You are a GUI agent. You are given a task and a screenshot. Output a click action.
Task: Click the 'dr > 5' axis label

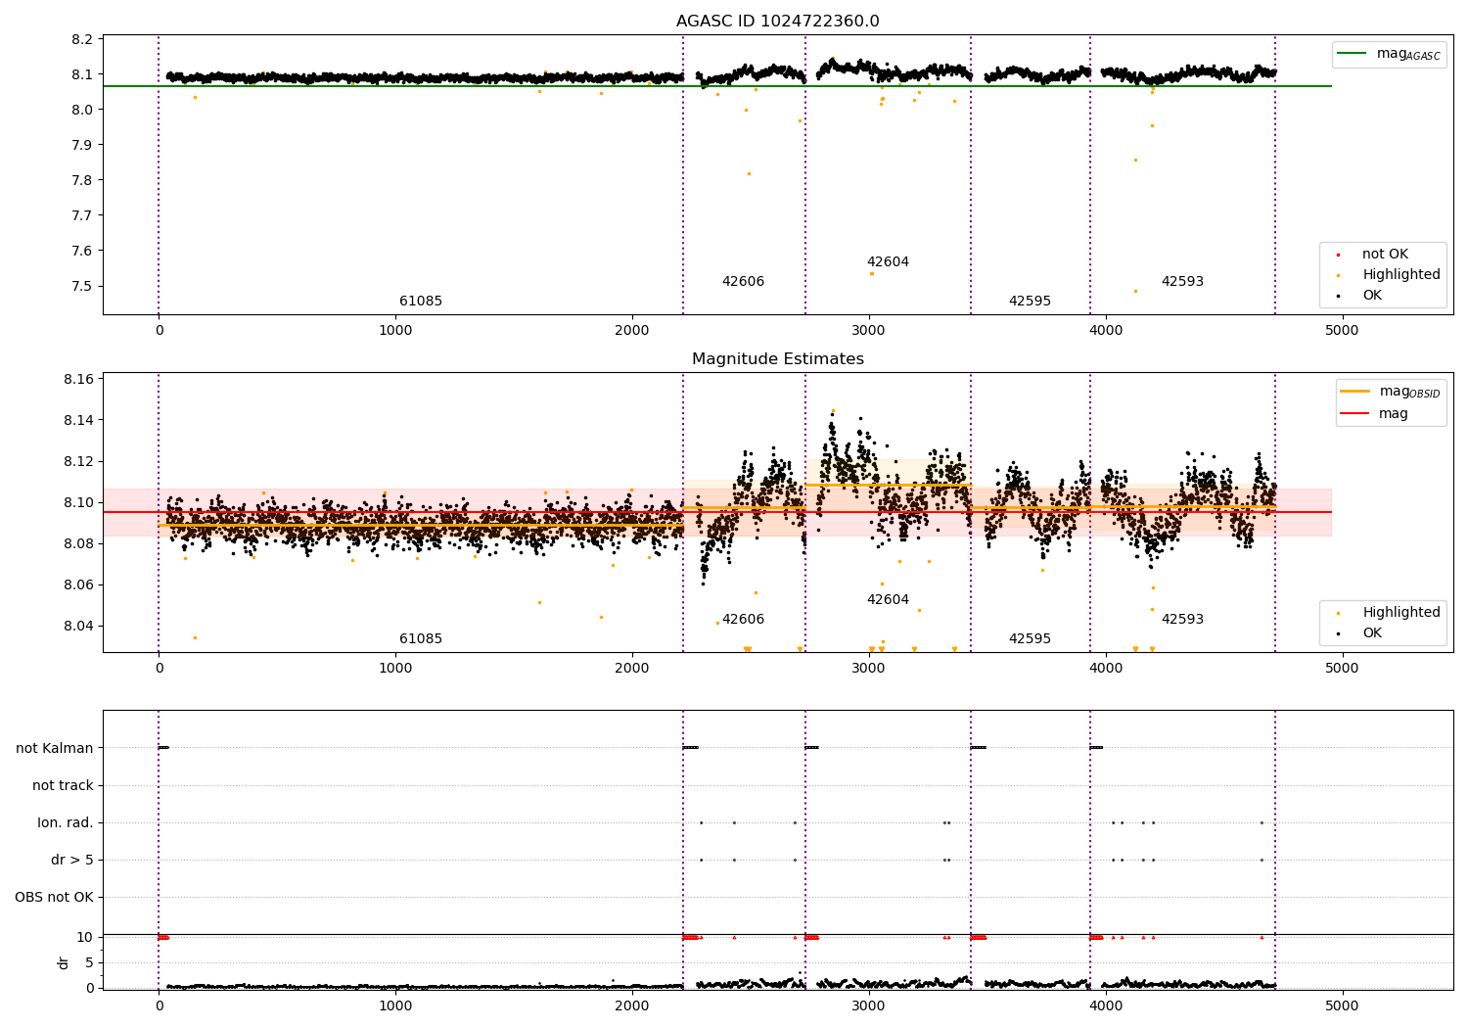[72, 861]
